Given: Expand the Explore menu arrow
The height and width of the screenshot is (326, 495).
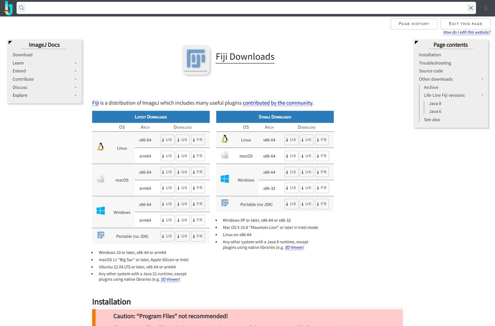Looking at the screenshot, I should [x=75, y=95].
